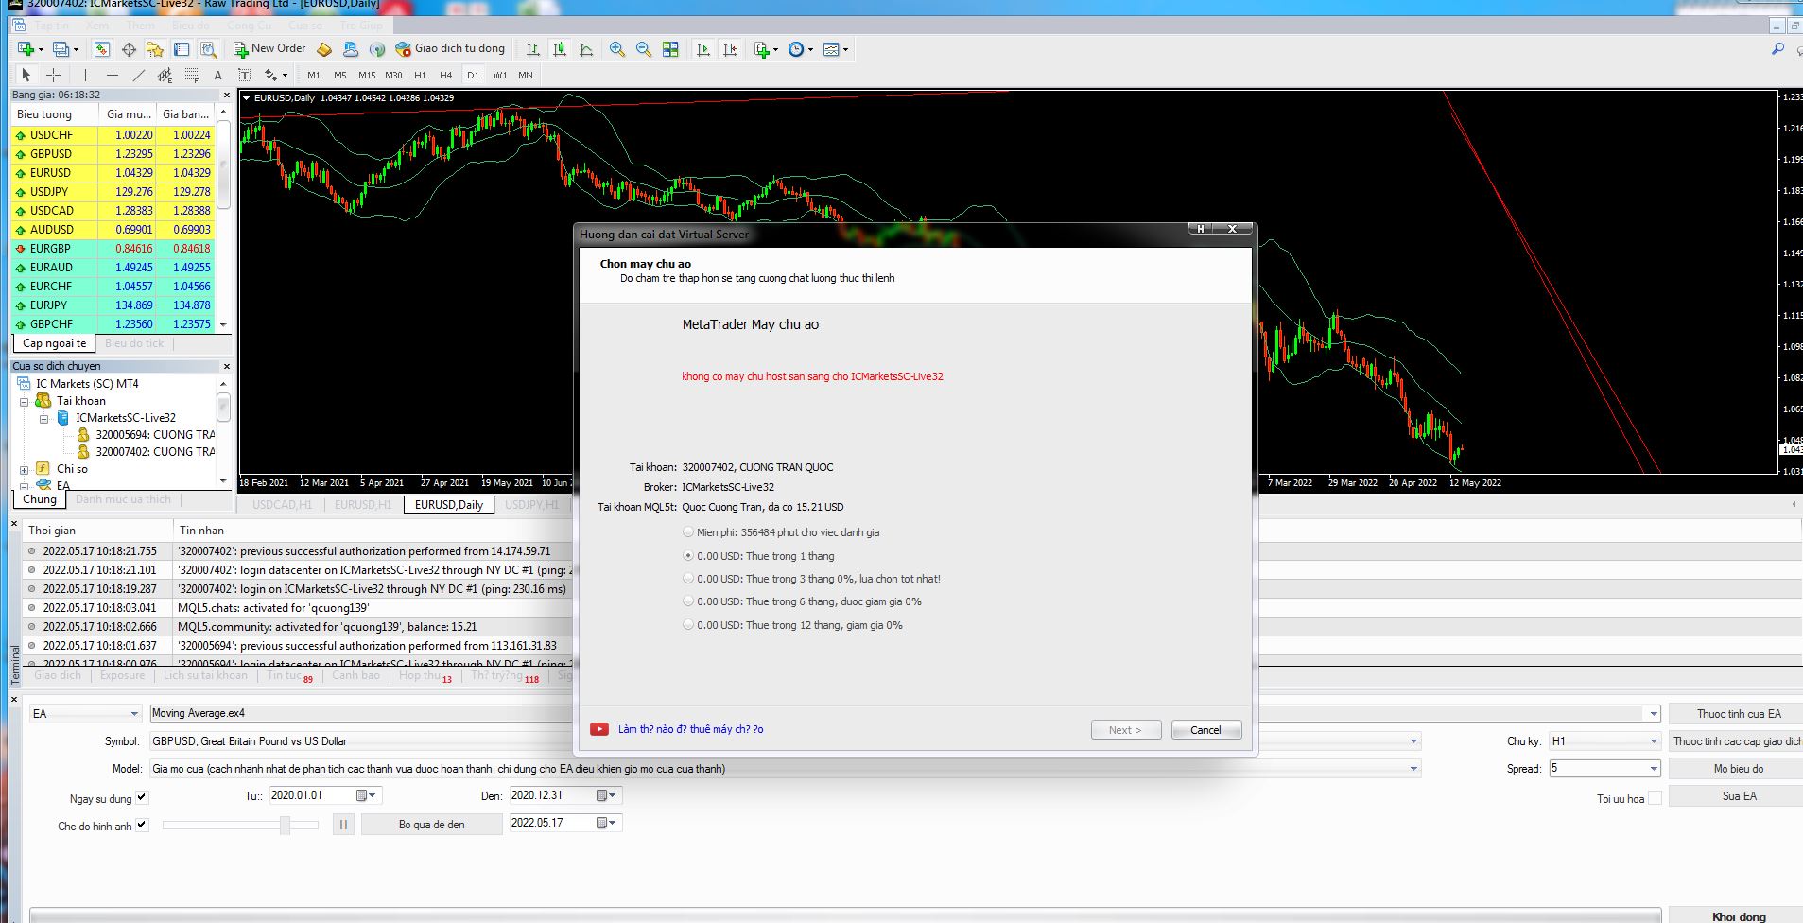Select the trendline drawing tool
The image size is (1803, 923).
(x=139, y=75)
